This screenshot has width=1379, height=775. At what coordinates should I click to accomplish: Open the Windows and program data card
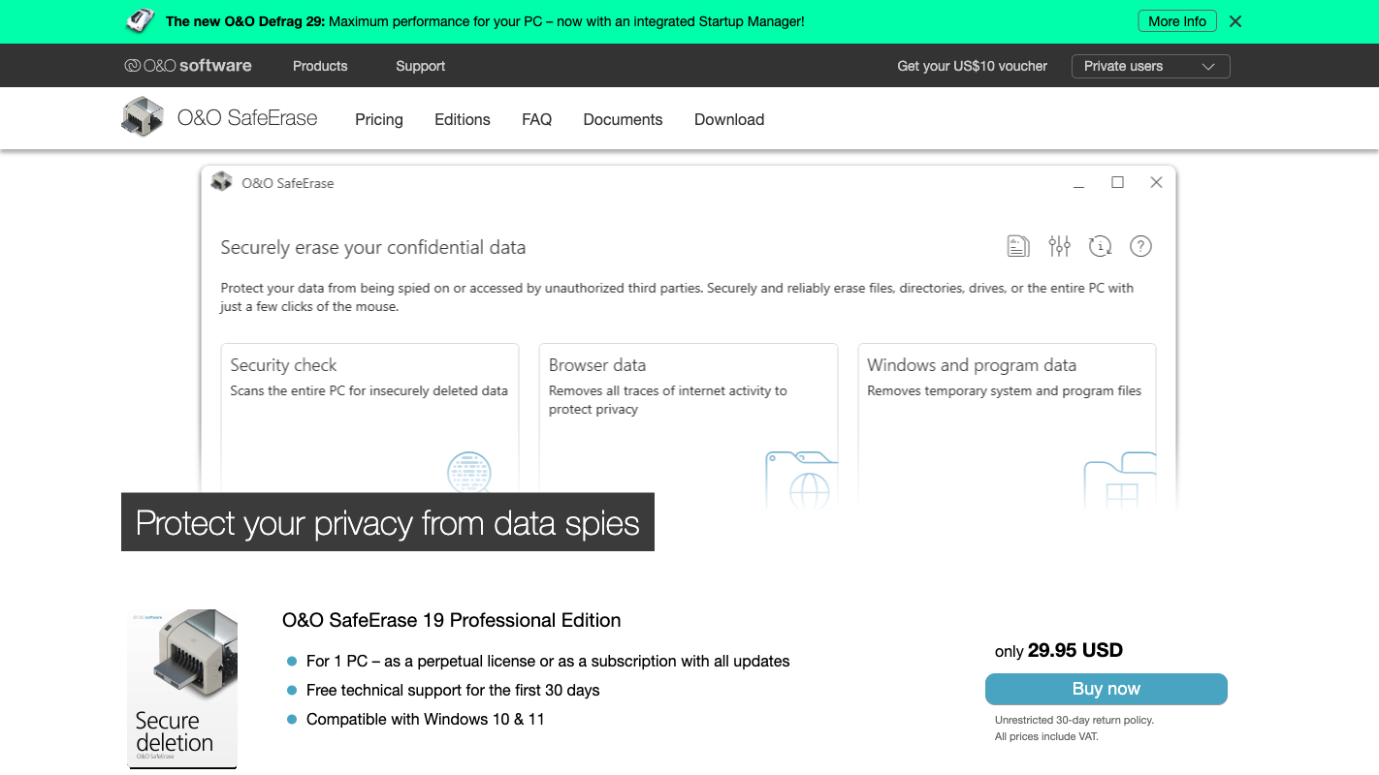click(x=1007, y=426)
